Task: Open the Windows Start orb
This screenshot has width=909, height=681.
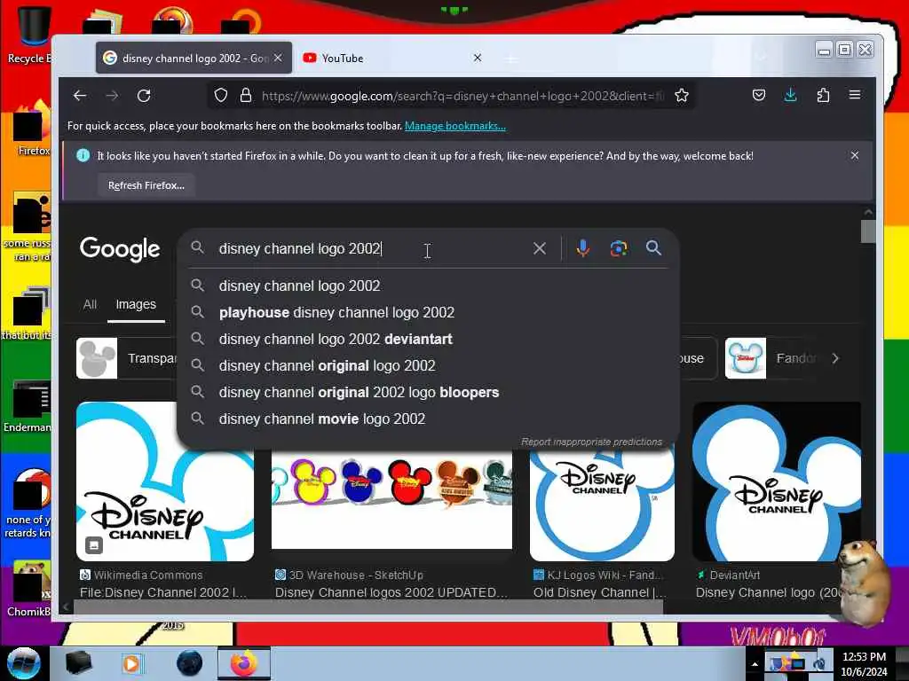Action: (x=24, y=663)
